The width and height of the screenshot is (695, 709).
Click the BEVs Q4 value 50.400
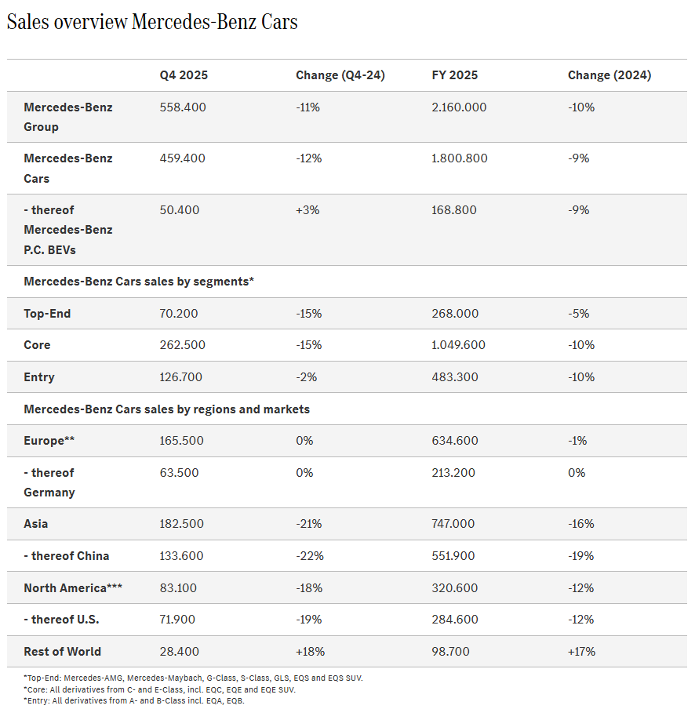coord(181,209)
